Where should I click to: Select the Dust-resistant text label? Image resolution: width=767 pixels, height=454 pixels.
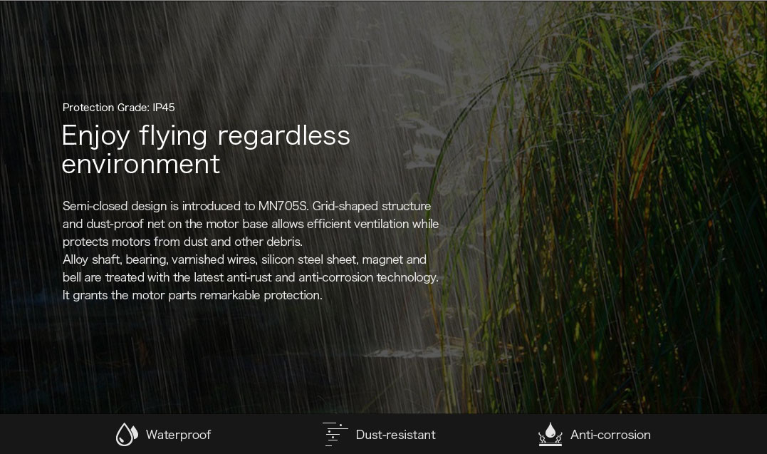click(395, 435)
